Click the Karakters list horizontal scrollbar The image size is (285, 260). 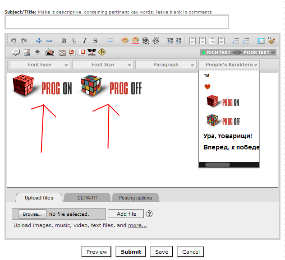217,165
